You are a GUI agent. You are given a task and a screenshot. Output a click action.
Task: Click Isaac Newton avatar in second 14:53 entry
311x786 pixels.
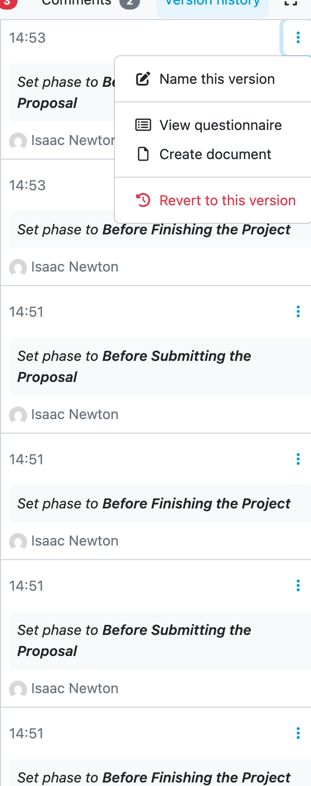click(18, 268)
